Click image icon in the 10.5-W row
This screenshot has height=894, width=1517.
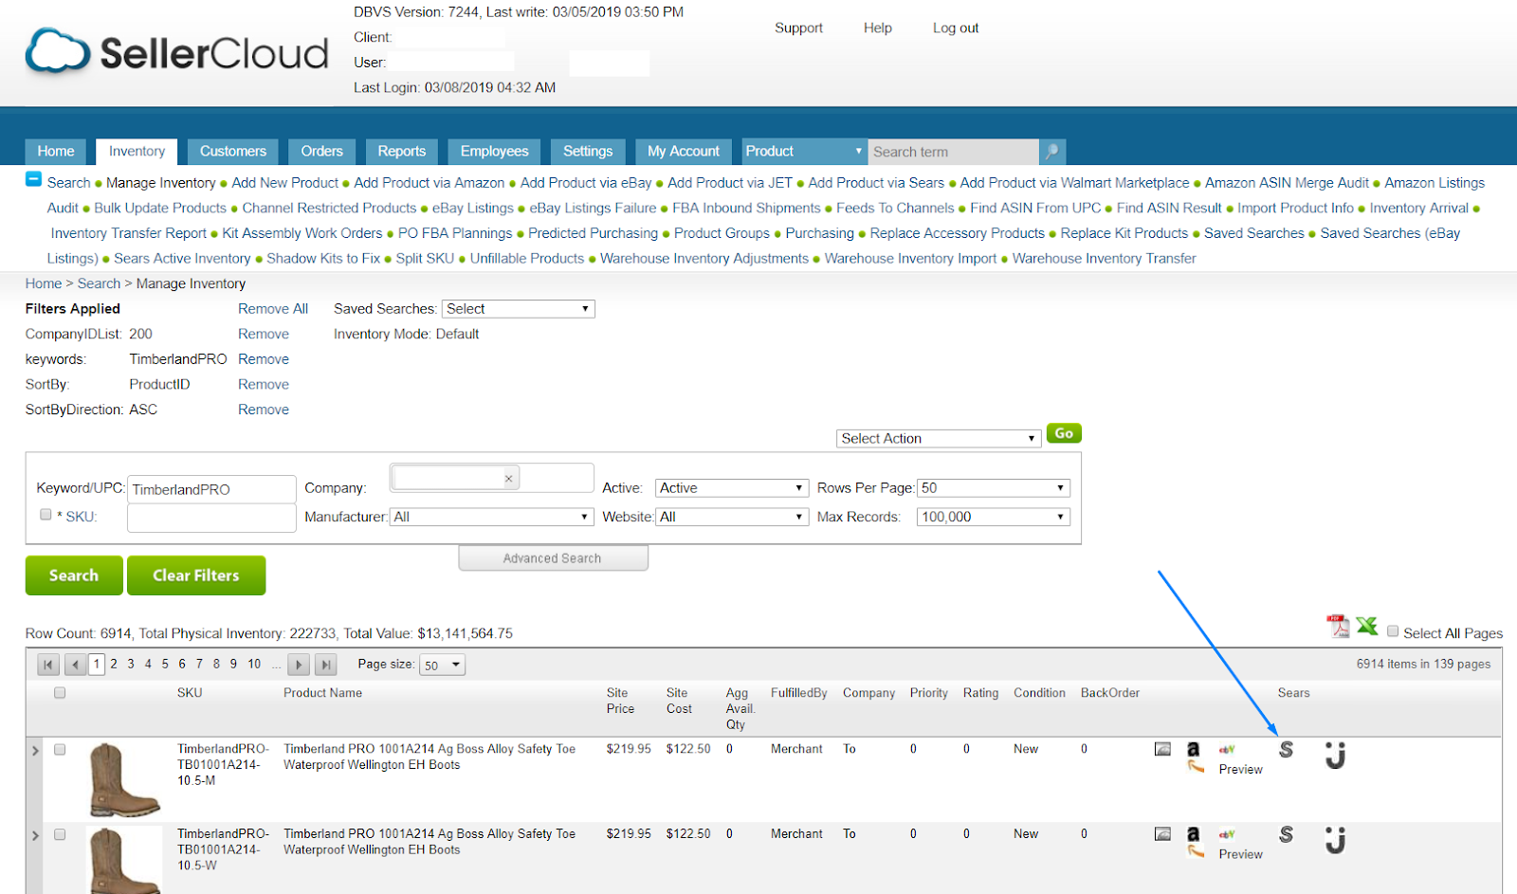1162,834
